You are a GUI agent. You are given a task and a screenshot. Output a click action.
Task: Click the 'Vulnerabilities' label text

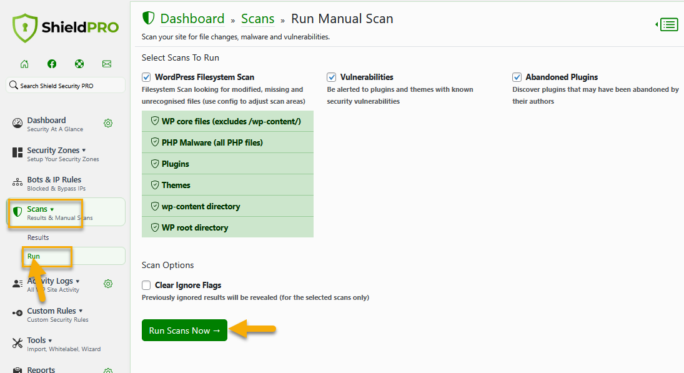(x=367, y=77)
